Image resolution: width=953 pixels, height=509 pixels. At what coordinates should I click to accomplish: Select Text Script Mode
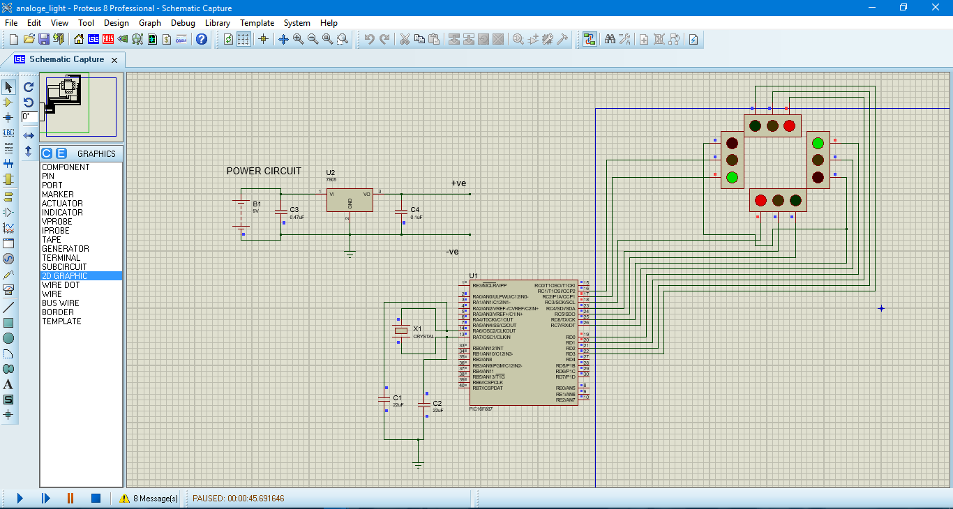coord(8,148)
